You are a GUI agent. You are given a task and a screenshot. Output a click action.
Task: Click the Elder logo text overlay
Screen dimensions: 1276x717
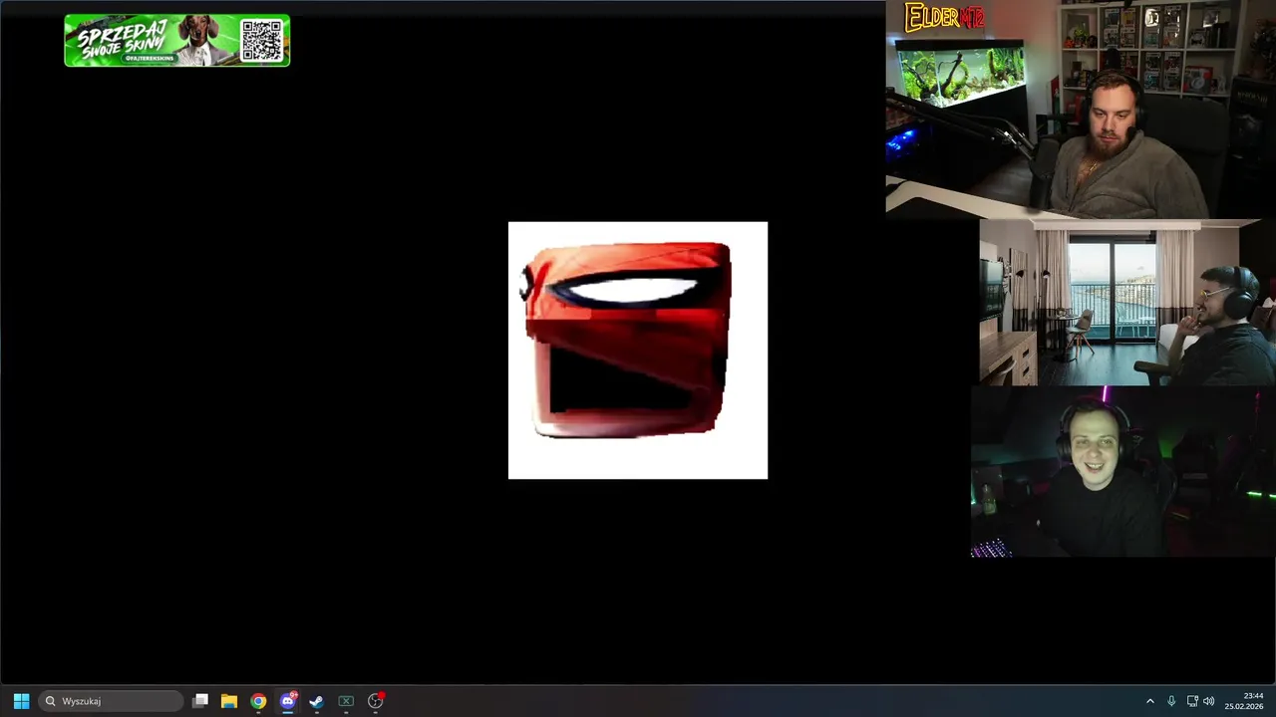945,17
